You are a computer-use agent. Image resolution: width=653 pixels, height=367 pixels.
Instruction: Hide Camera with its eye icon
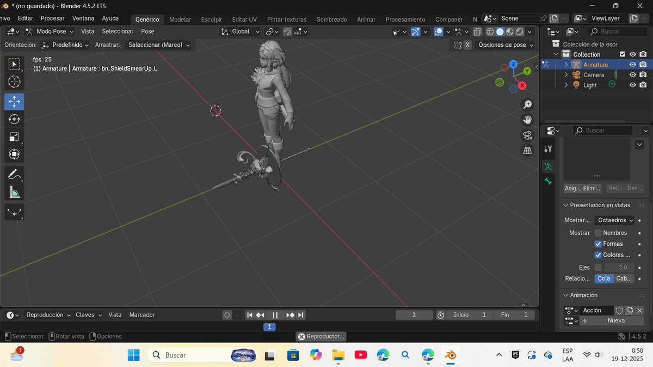(x=633, y=75)
